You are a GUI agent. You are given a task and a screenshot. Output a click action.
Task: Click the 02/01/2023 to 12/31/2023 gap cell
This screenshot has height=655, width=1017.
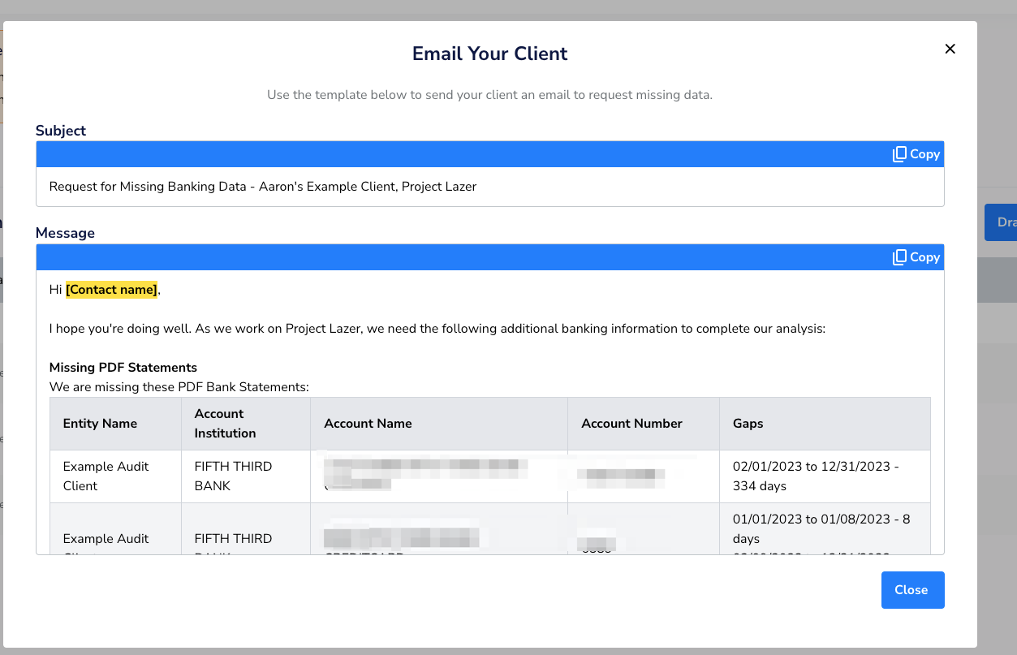[825, 476]
